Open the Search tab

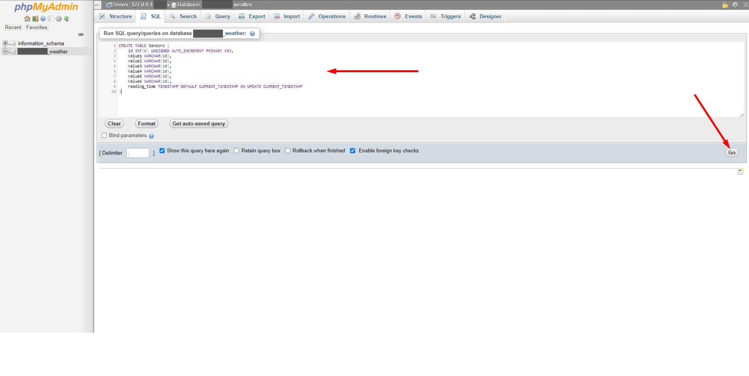183,17
